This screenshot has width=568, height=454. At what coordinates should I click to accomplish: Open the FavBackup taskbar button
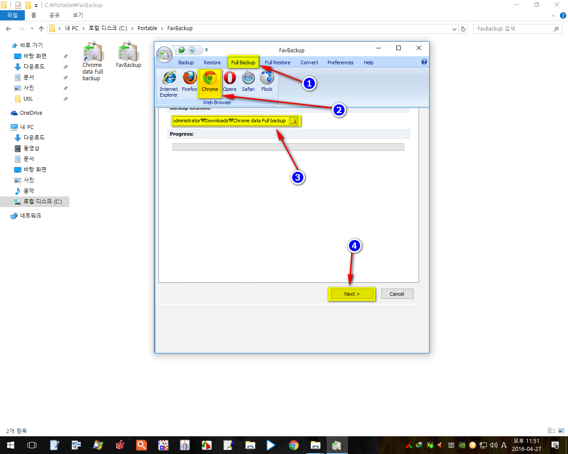337,445
